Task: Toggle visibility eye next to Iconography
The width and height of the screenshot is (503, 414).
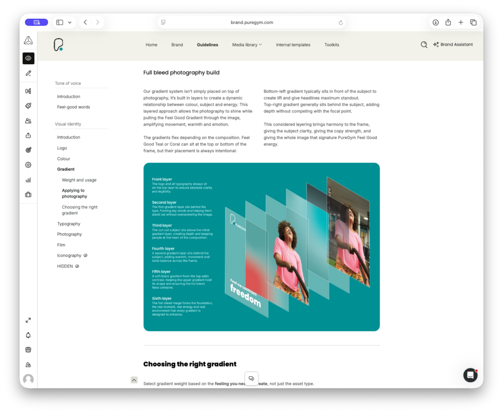Action: point(85,255)
